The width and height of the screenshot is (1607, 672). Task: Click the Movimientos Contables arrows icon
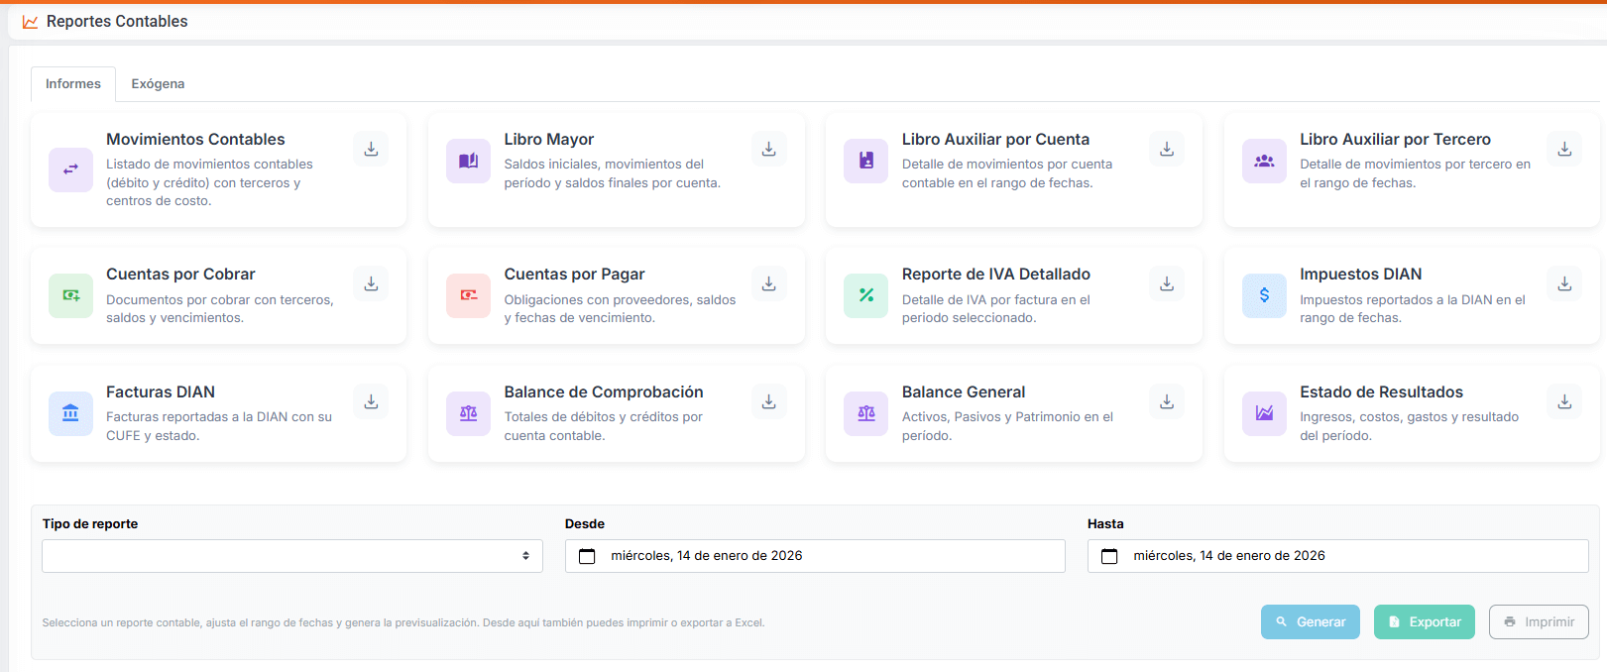[x=70, y=169]
